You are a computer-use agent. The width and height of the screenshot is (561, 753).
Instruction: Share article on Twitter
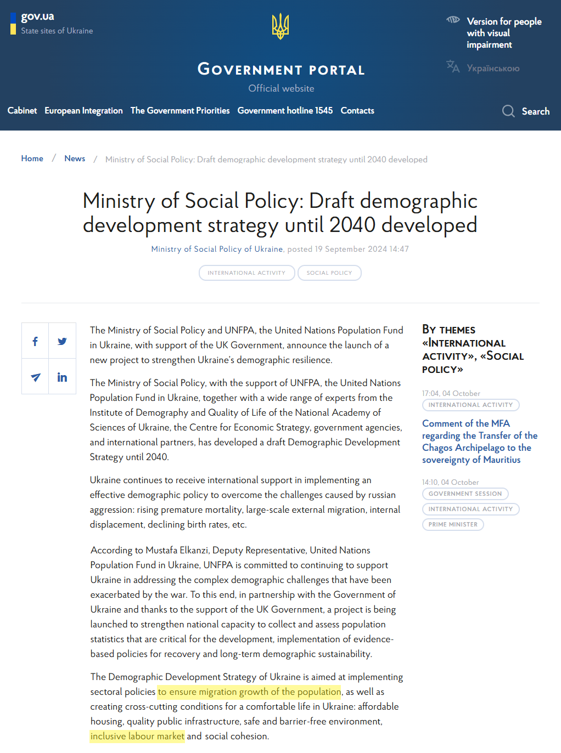[62, 341]
